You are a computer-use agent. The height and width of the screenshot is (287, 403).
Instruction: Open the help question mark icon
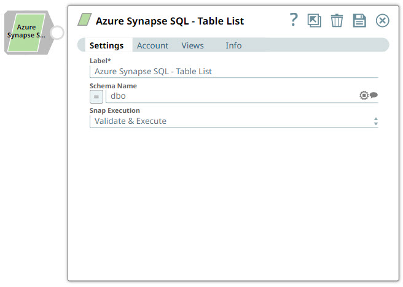pyautogui.click(x=294, y=20)
